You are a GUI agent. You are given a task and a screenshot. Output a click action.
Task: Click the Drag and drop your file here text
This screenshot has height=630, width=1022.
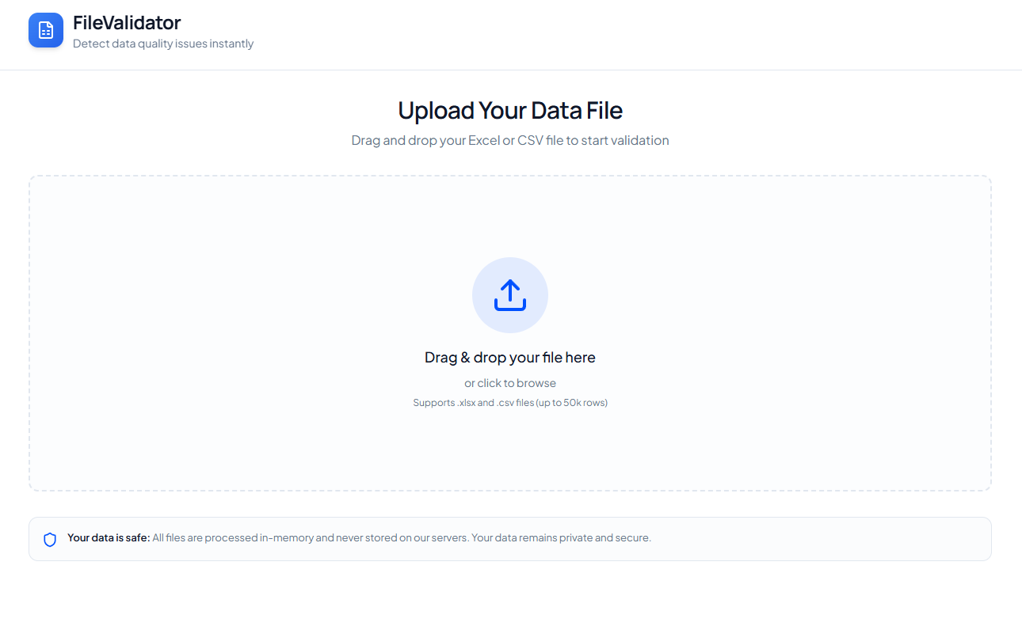point(509,357)
